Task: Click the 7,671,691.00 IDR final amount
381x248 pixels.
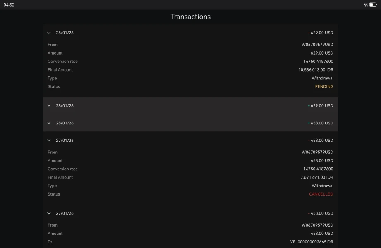Action: (x=317, y=177)
